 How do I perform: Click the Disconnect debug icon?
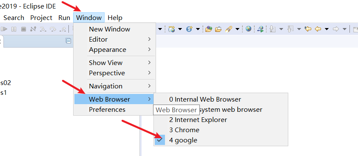pyautogui.click(x=33, y=29)
